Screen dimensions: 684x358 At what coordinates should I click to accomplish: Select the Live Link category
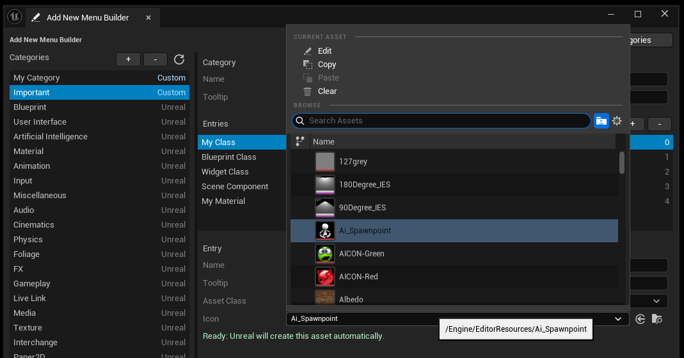[99, 299]
